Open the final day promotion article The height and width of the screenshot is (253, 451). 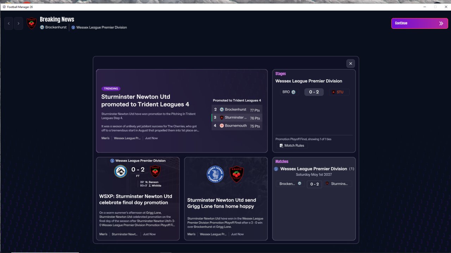[136, 199]
